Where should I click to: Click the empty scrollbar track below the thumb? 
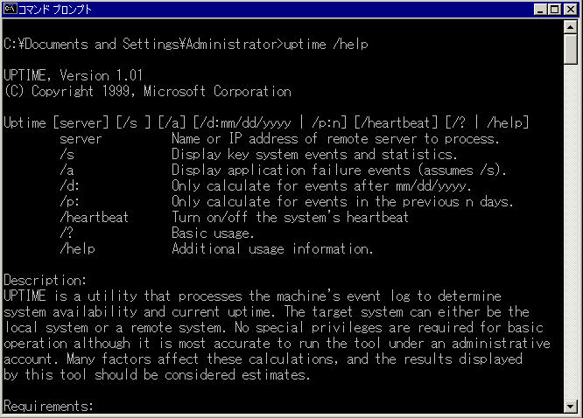pos(571,233)
